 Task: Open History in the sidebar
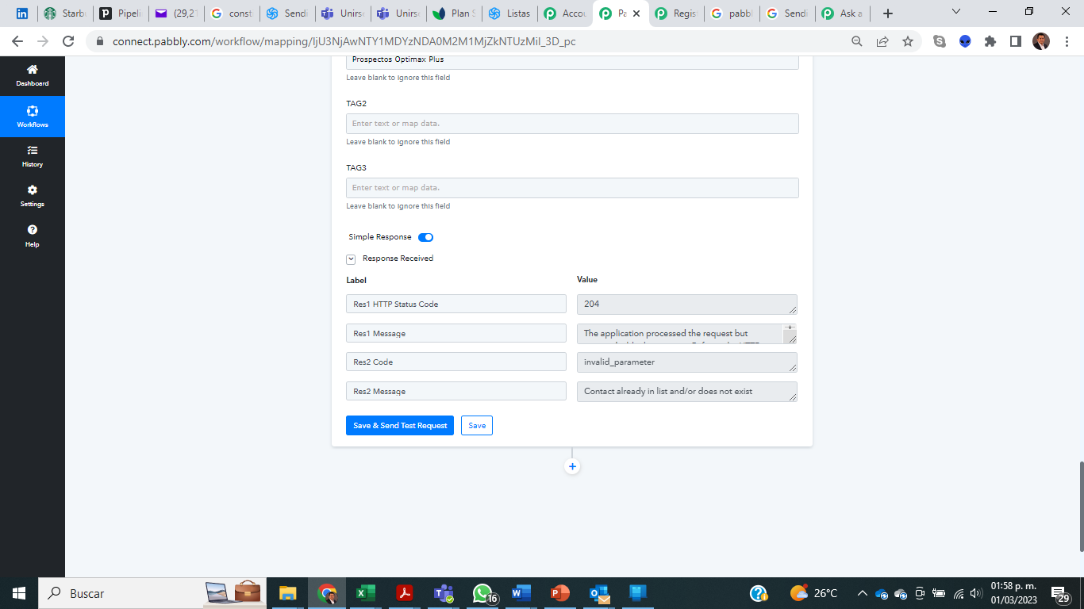click(x=33, y=155)
